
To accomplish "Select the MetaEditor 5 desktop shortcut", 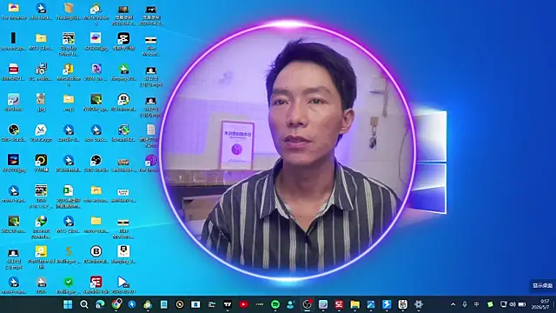I will (x=69, y=75).
